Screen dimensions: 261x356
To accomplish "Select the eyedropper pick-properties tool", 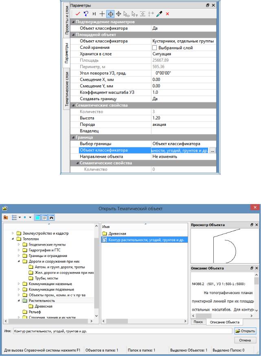I will pyautogui.click(x=159, y=14).
